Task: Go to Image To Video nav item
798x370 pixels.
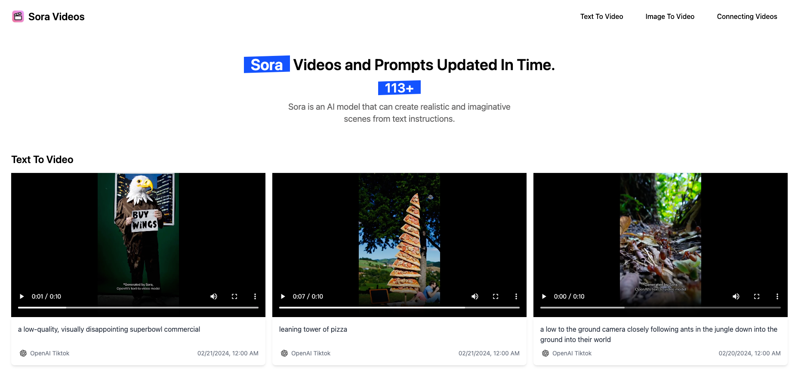Action: coord(670,16)
